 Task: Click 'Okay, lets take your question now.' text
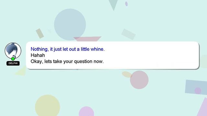click(67, 61)
